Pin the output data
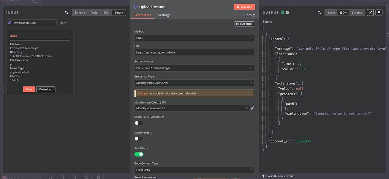The image size is (389, 179). (x=379, y=13)
